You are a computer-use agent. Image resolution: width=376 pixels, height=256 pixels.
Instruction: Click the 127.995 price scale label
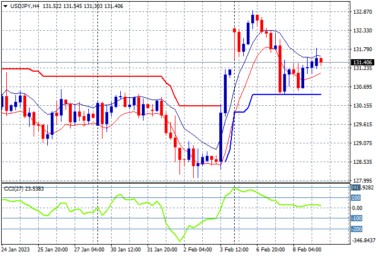[x=362, y=180]
